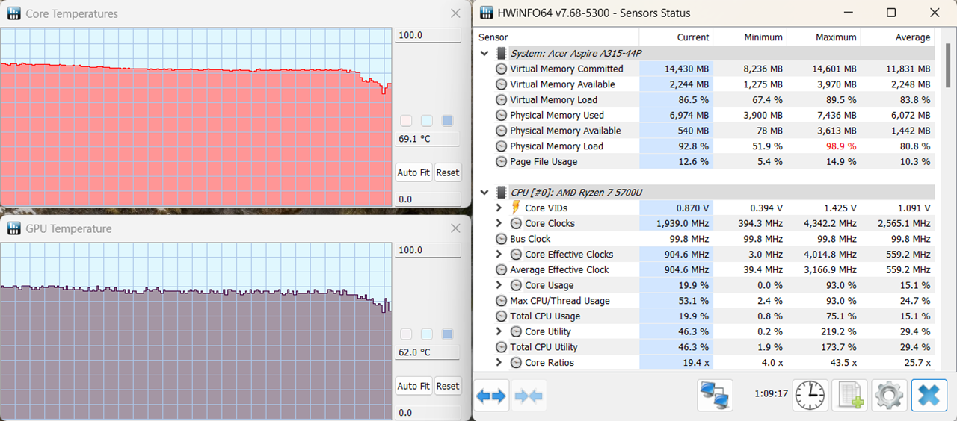
Task: Click the Acer Aspire system chip icon
Action: click(501, 53)
